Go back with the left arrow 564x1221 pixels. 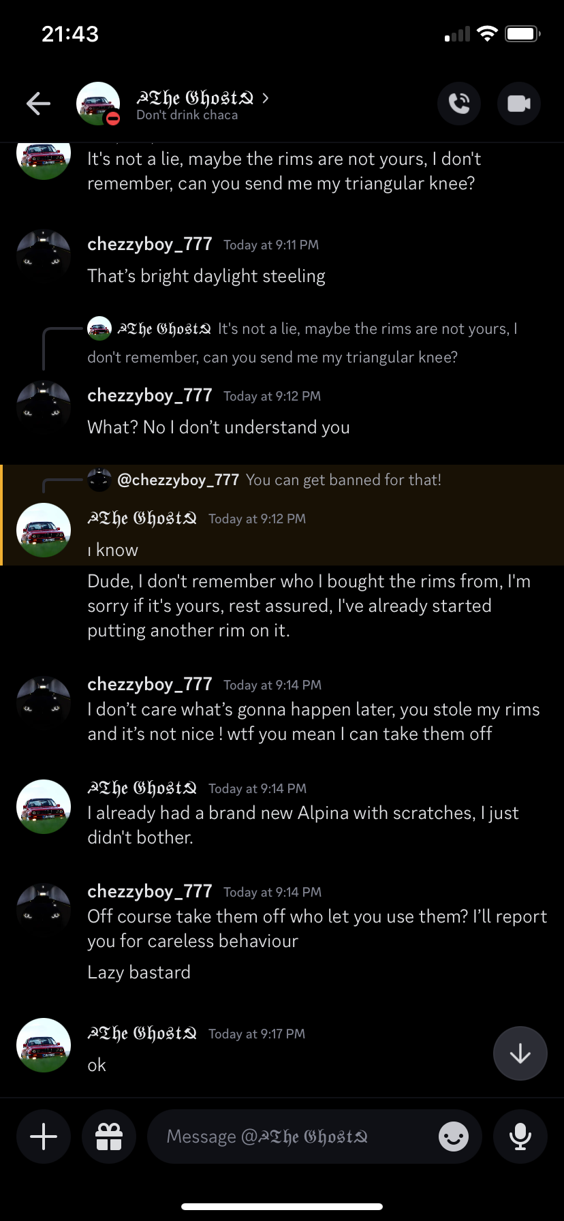pyautogui.click(x=39, y=104)
